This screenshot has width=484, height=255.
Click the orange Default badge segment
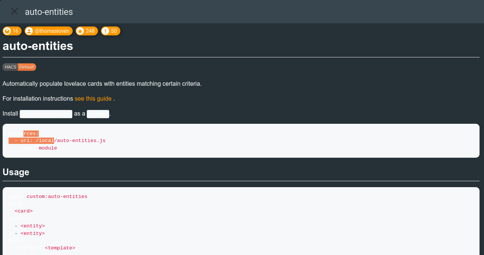tap(27, 67)
